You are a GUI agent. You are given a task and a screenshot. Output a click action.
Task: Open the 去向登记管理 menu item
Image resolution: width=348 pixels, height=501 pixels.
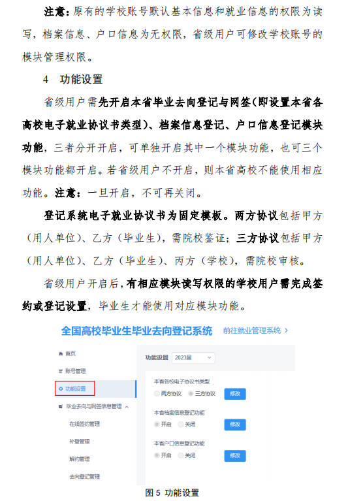85,477
